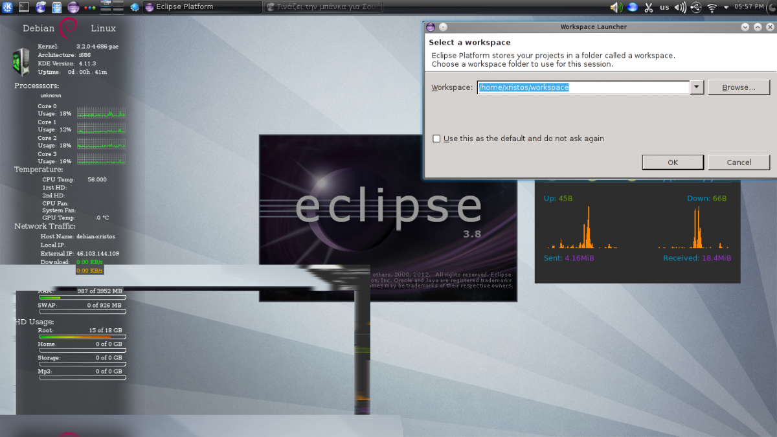This screenshot has height=437, width=777.
Task: Click the 05:57 PM clock
Action: [749, 7]
